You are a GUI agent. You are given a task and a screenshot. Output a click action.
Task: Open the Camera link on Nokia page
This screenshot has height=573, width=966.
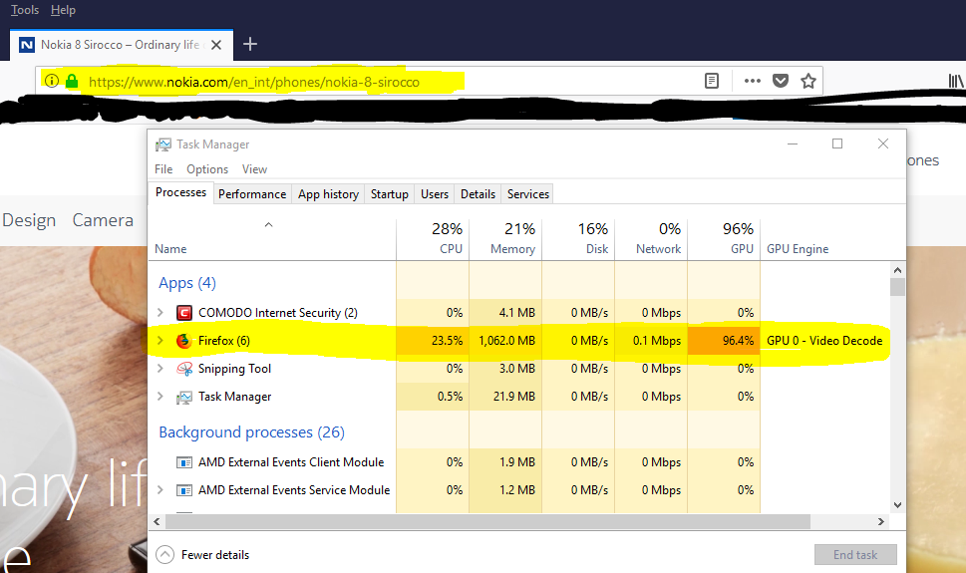103,220
